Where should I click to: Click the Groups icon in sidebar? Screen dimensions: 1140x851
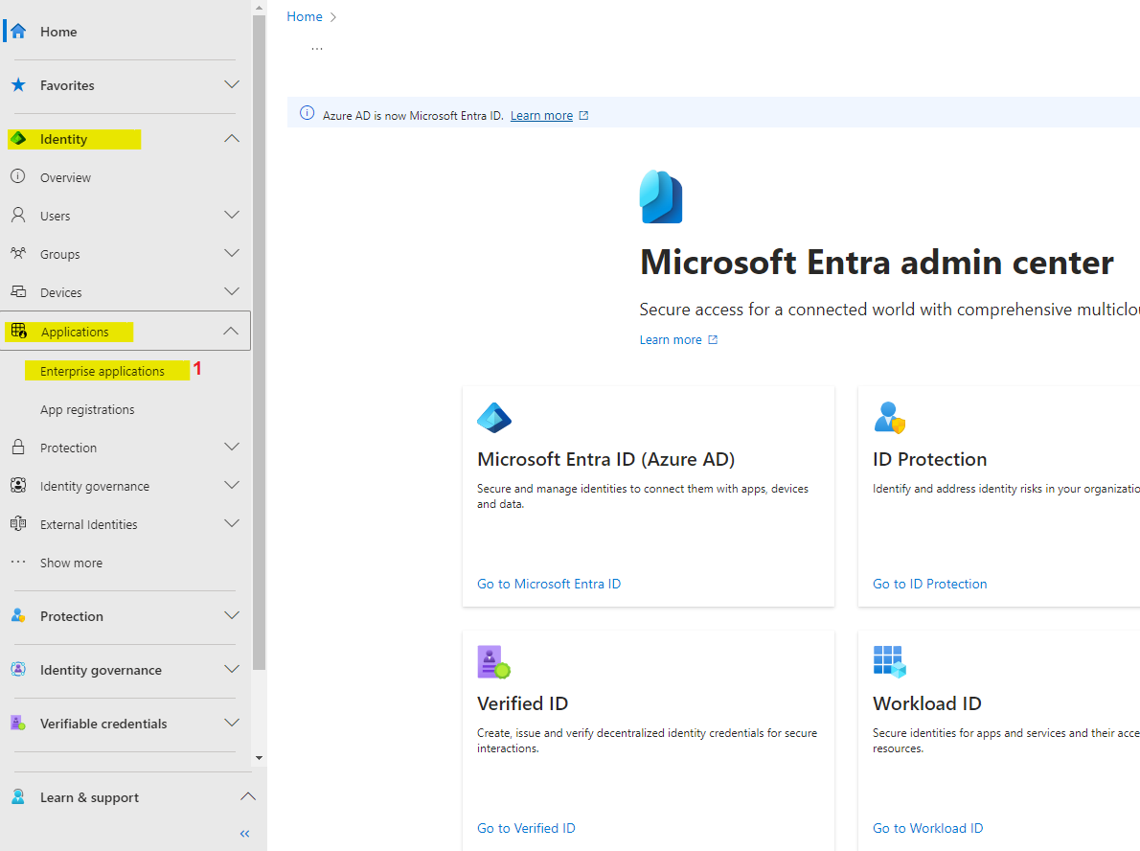17,254
